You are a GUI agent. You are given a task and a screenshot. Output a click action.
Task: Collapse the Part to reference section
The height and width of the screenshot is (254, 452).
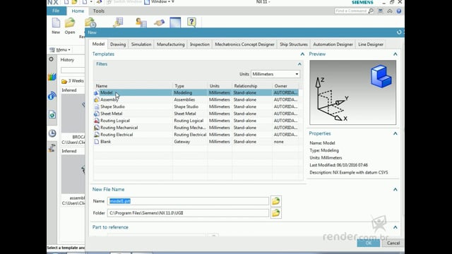395,227
